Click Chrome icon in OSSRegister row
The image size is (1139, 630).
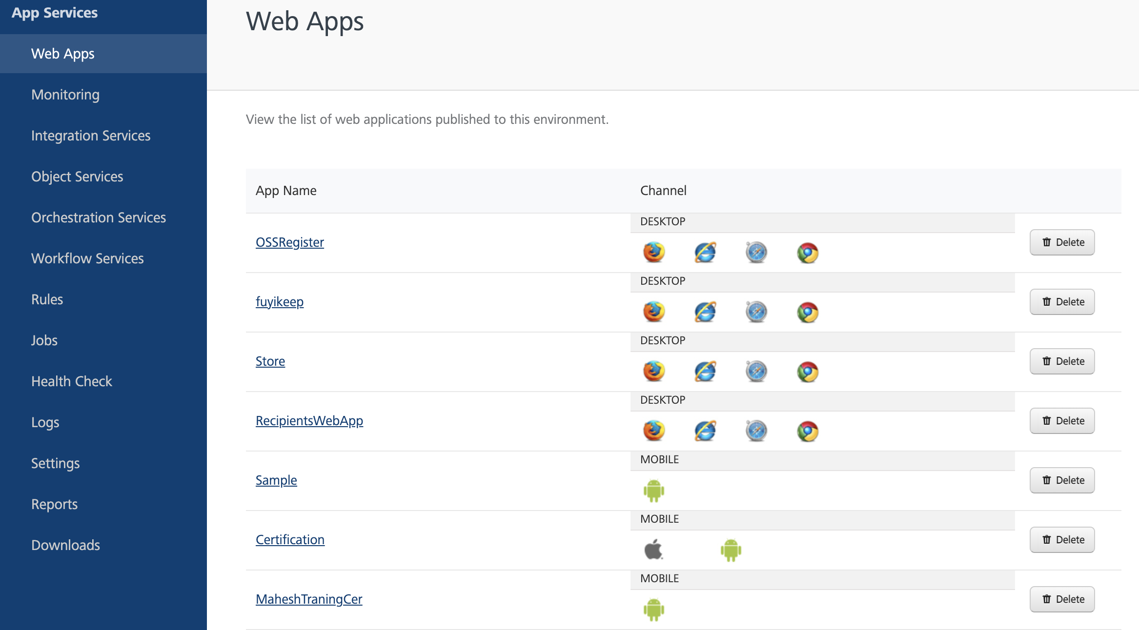point(808,253)
